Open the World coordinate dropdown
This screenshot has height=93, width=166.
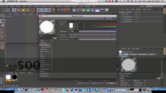tap(83, 83)
